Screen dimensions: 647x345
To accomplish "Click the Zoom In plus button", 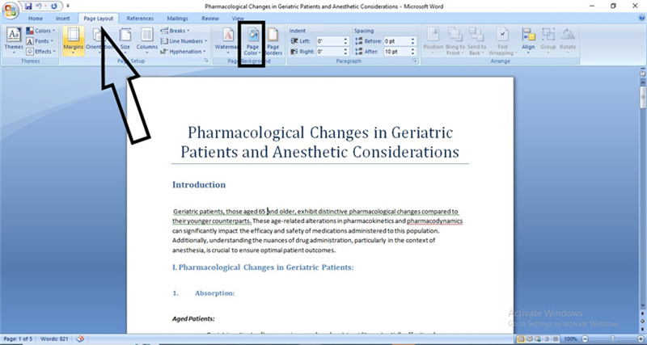I will 640,339.
